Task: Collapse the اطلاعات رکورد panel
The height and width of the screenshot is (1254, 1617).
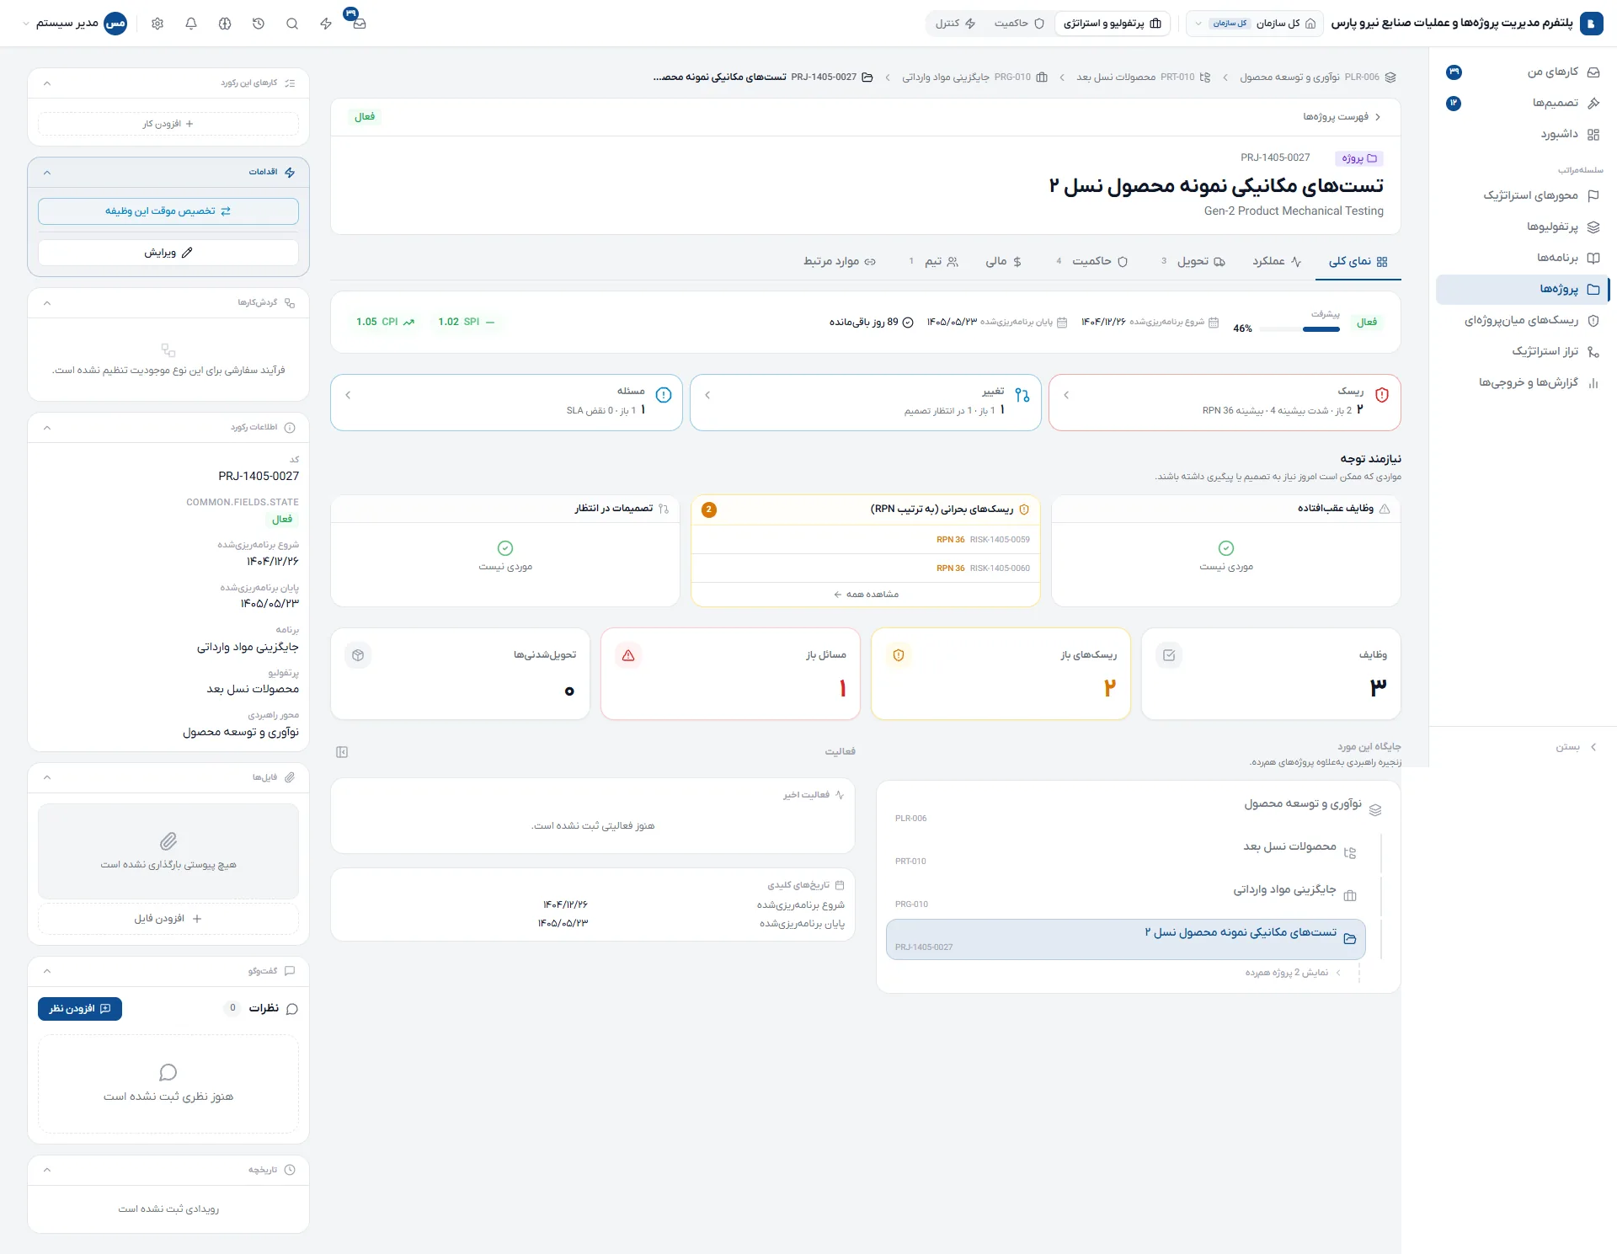Action: pyautogui.click(x=47, y=428)
